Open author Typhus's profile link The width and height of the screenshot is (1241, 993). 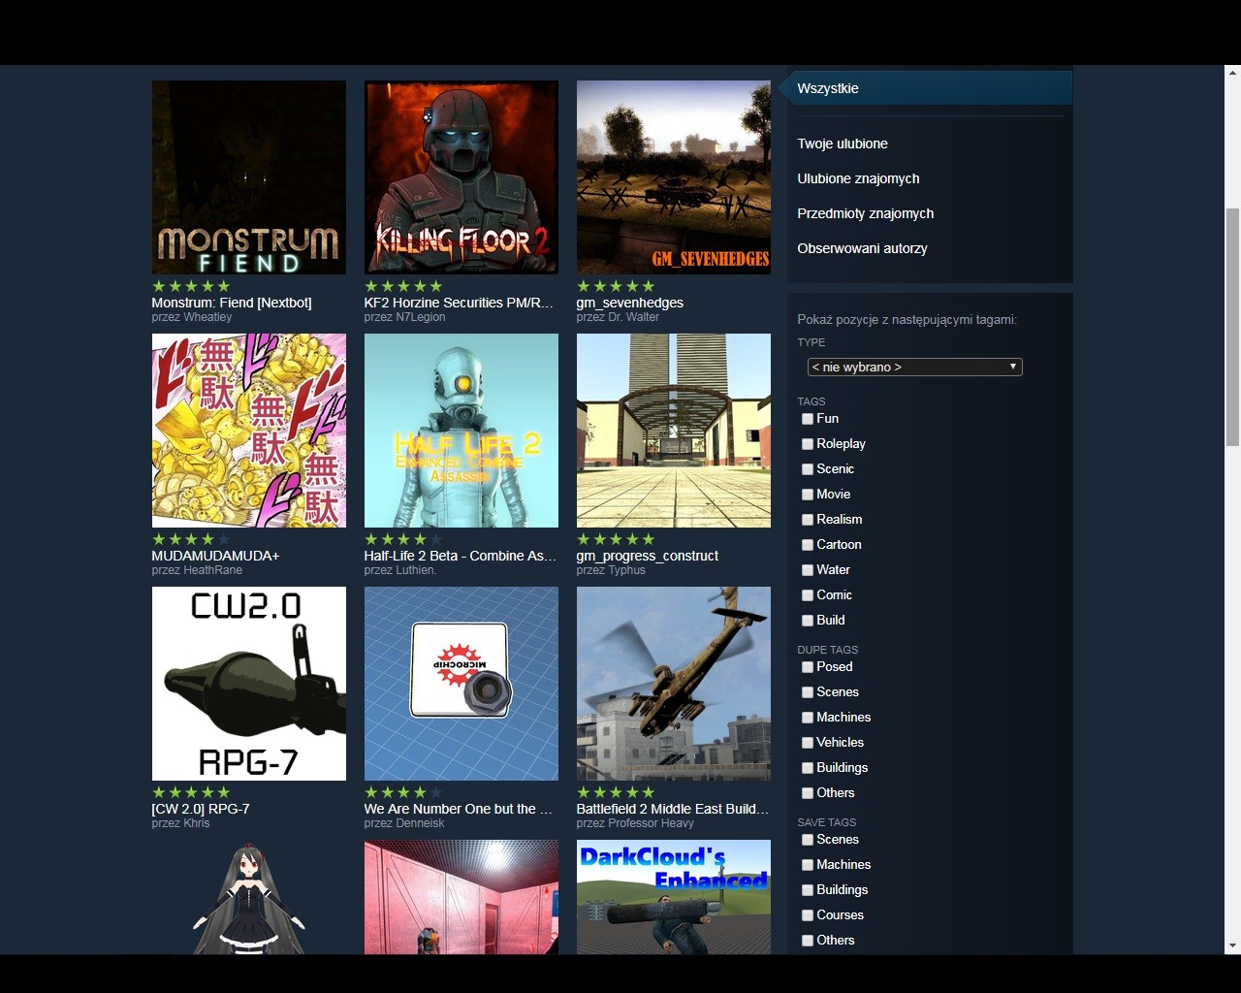click(x=626, y=570)
